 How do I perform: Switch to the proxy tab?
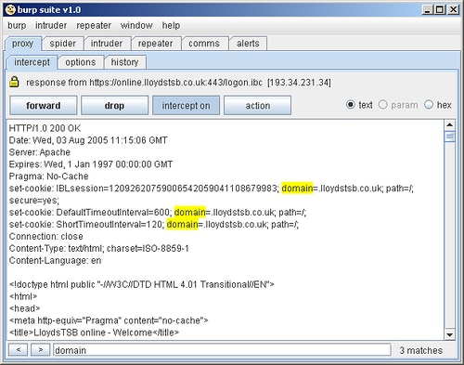tap(23, 44)
